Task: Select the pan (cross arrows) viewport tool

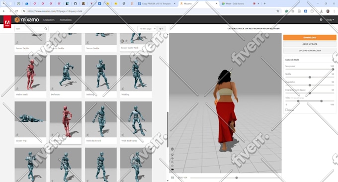Action: pos(172,158)
